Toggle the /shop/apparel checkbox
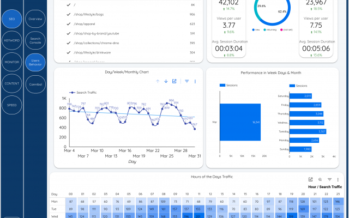 pos(68,24)
